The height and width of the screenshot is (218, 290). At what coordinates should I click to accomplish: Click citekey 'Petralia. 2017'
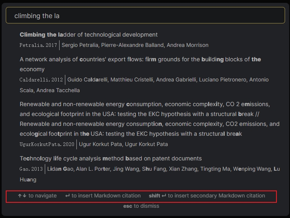click(x=38, y=45)
